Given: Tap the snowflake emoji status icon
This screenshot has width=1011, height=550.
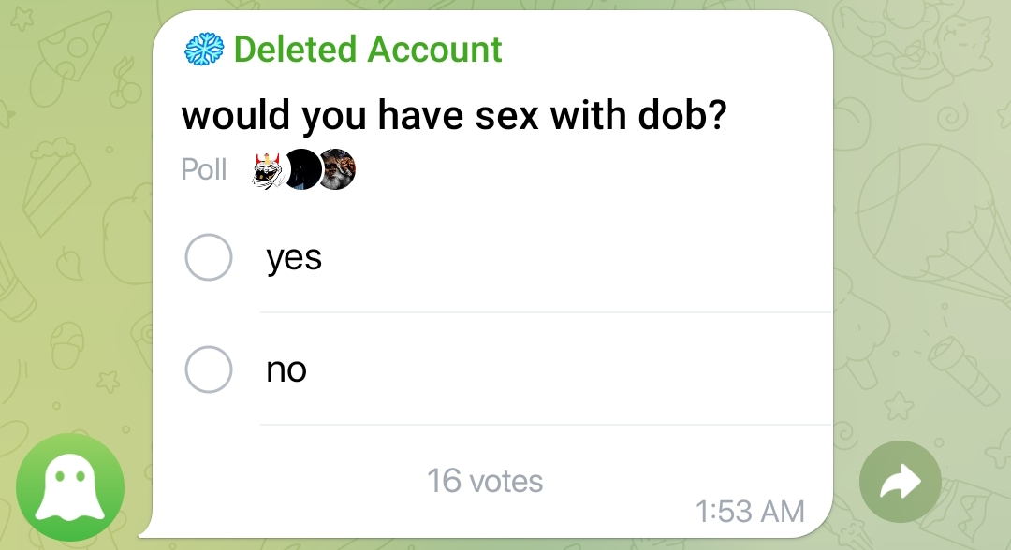Looking at the screenshot, I should (204, 50).
